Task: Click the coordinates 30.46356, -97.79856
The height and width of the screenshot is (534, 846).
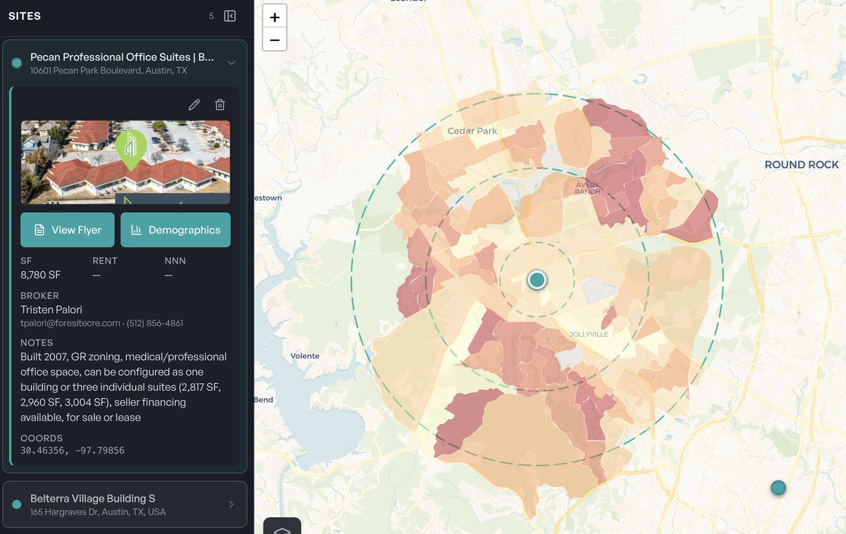Action: pyautogui.click(x=73, y=450)
